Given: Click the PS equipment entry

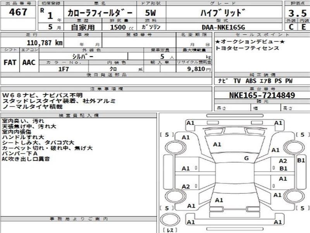Looking at the screenshot, I should click(278, 81).
